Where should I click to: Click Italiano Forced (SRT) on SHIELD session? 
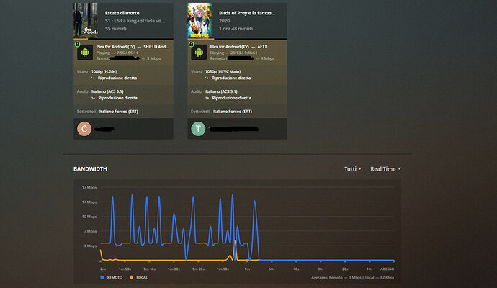coord(119,112)
